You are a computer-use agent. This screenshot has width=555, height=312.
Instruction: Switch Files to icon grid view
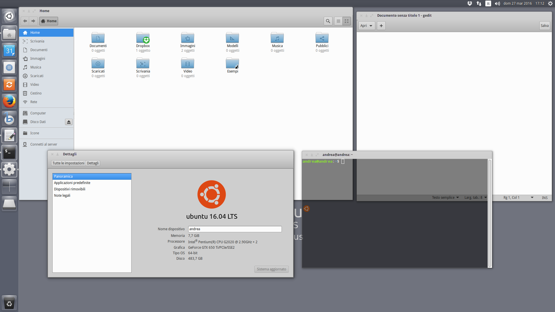coord(347,21)
